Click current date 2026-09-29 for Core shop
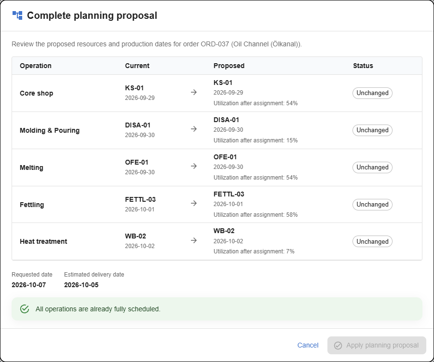The height and width of the screenshot is (362, 434). [x=140, y=98]
